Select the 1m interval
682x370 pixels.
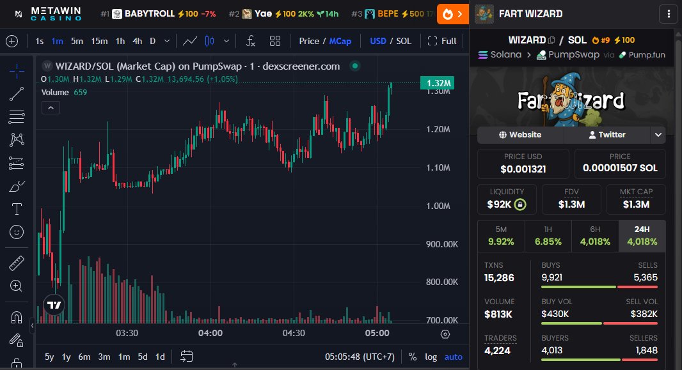pos(58,42)
